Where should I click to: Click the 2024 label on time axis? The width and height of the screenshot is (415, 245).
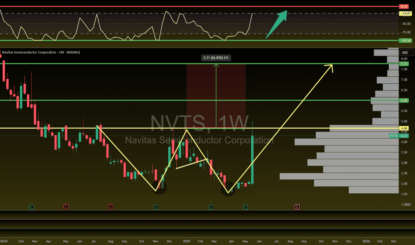pyautogui.click(x=4, y=241)
